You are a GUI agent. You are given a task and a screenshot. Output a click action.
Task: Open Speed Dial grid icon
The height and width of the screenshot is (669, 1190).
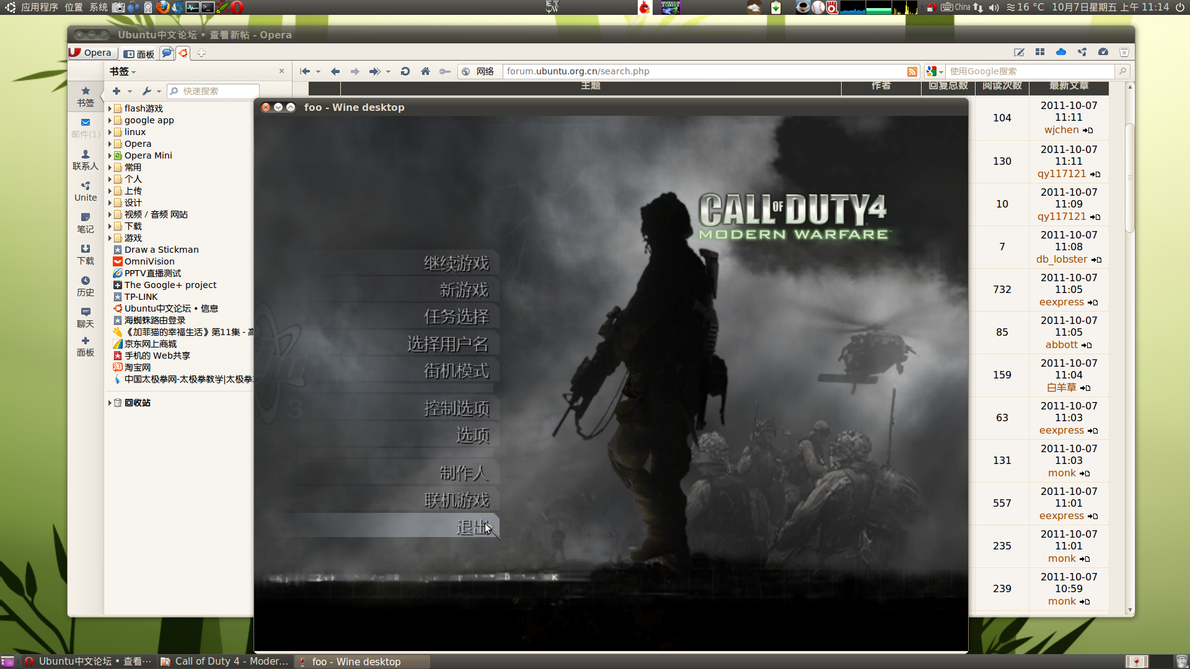click(1040, 52)
